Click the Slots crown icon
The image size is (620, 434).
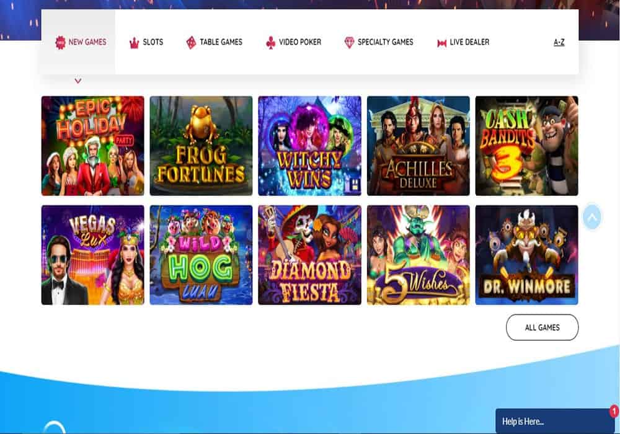pyautogui.click(x=135, y=43)
